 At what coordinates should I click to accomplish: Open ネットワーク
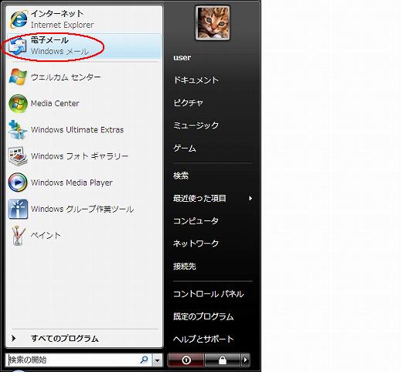coord(196,244)
